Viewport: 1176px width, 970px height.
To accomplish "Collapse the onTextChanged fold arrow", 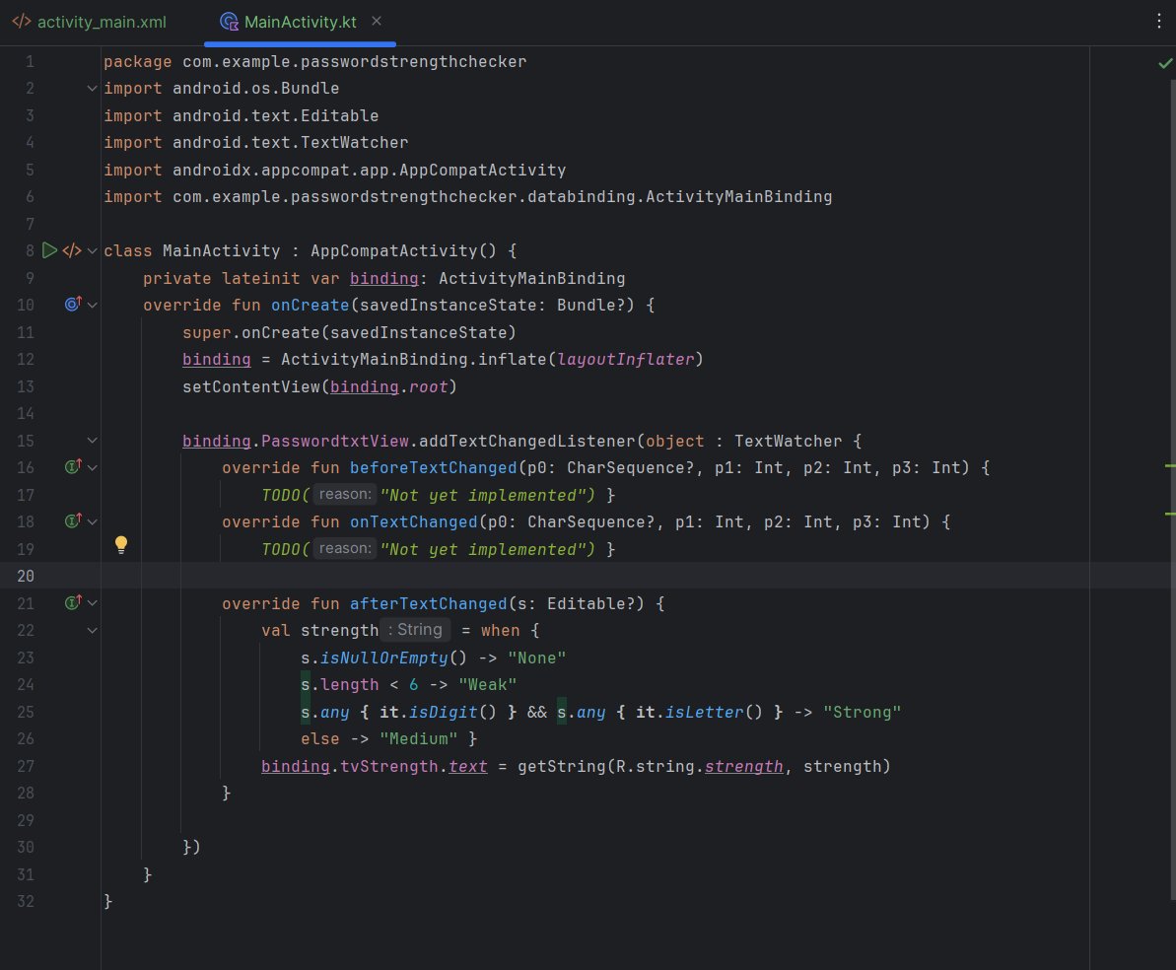I will 93,521.
